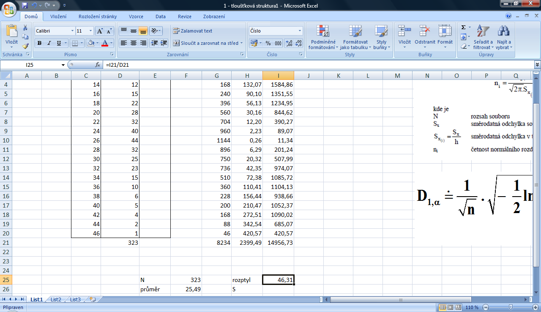The width and height of the screenshot is (541, 312).
Task: Open Seřadit a filtrovat menu
Action: [x=483, y=37]
